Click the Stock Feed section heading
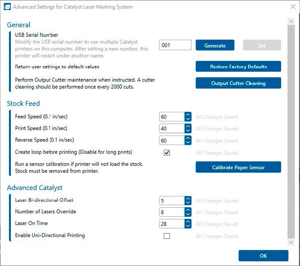Viewport: 300px width, 266px height. coord(23,103)
